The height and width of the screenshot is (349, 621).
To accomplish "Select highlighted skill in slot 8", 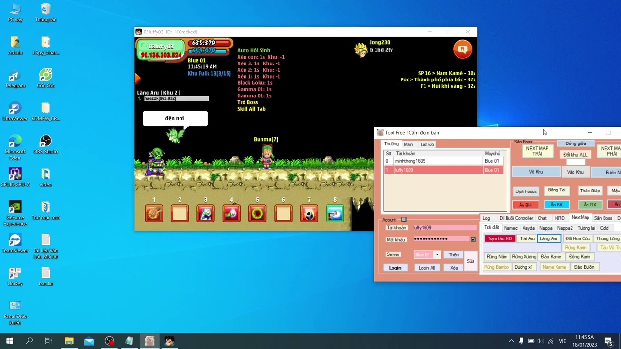I will (335, 213).
